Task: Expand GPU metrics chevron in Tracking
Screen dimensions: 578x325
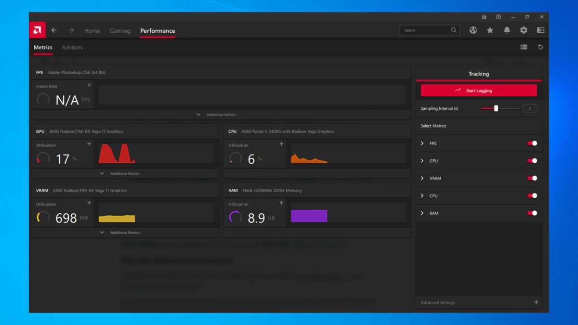Action: pos(422,161)
